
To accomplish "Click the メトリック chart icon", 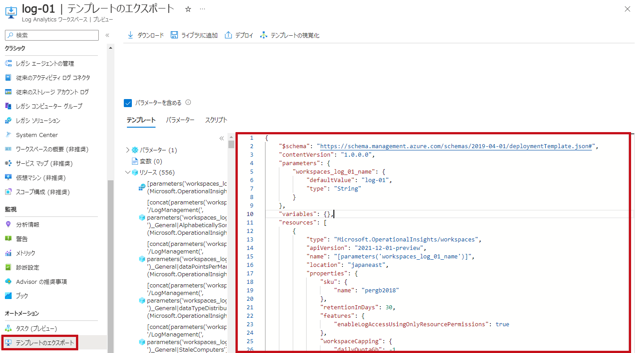I will [8, 253].
